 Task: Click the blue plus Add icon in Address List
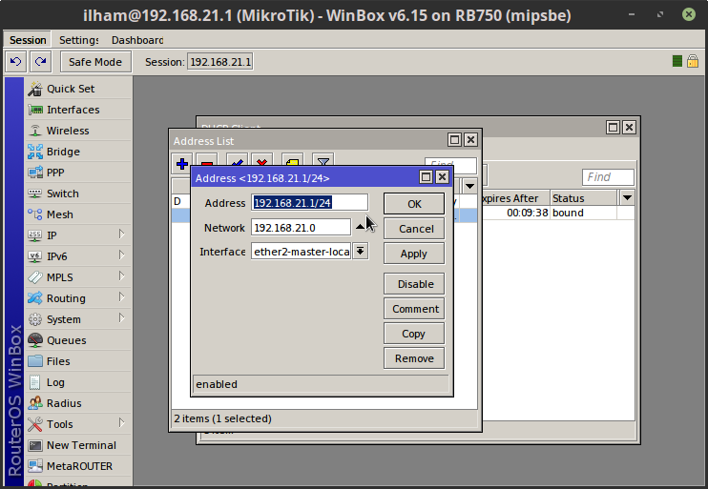coord(182,164)
